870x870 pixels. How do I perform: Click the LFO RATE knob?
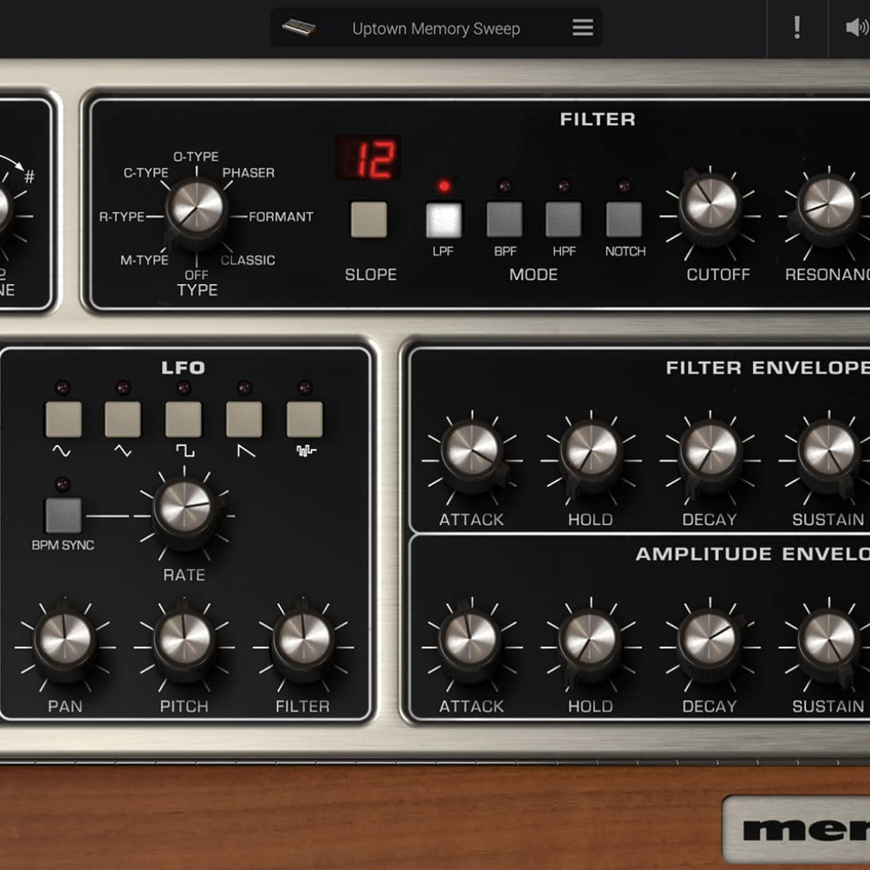click(x=184, y=513)
